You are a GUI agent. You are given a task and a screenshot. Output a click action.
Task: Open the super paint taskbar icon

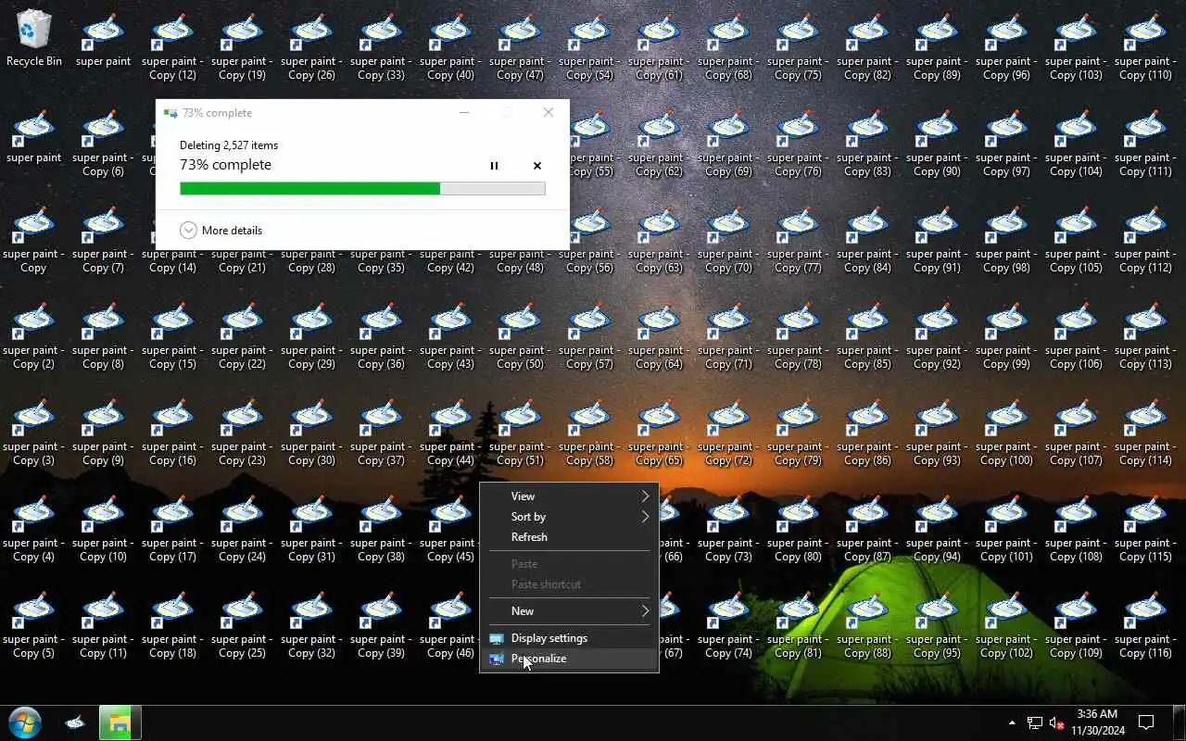click(76, 722)
